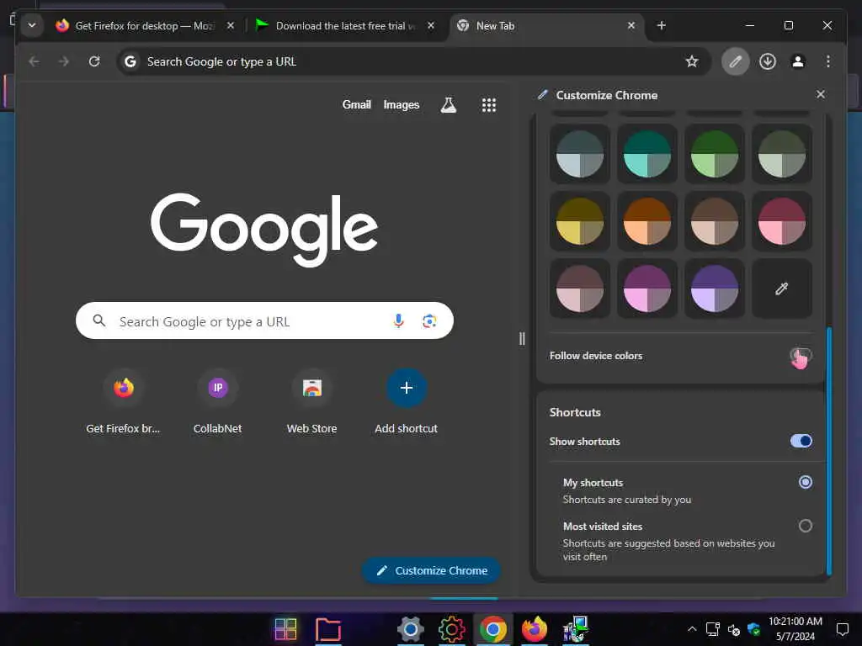Close the New Tab tab
Image resolution: width=862 pixels, height=646 pixels.
tap(631, 25)
